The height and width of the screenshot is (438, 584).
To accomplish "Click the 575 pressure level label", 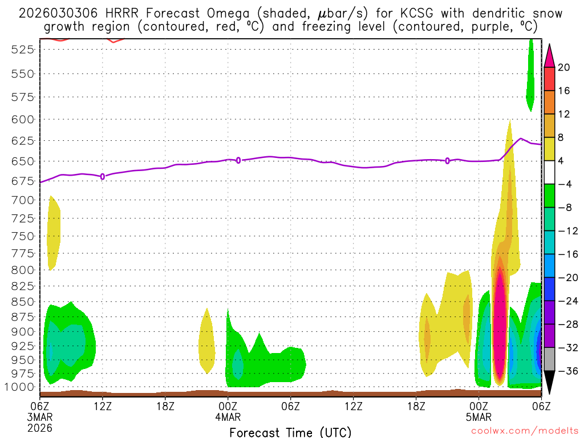I will pyautogui.click(x=23, y=98).
